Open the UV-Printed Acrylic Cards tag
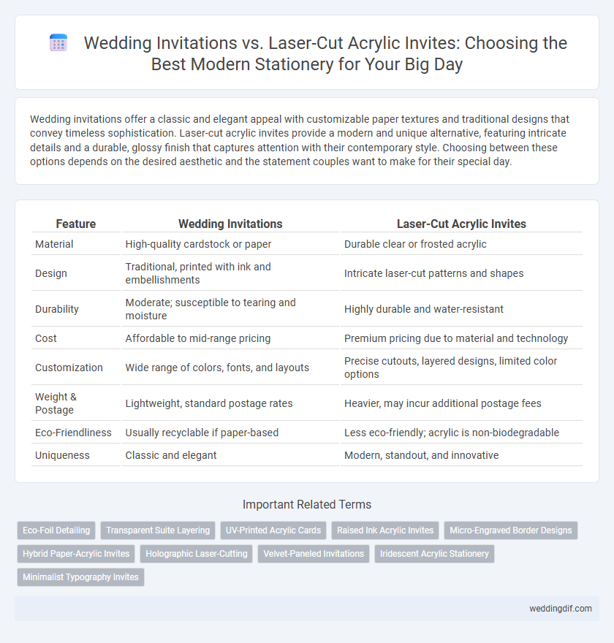The height and width of the screenshot is (643, 614). [x=273, y=530]
